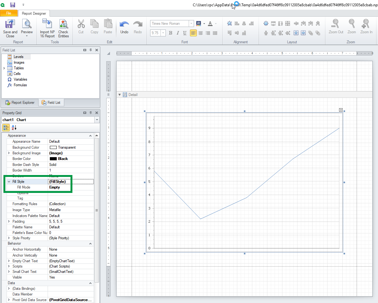Set text alignment to left
The image size is (378, 303).
193,33
